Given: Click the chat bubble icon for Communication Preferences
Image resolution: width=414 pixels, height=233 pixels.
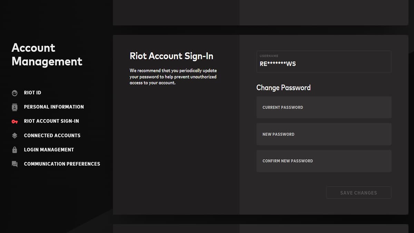Looking at the screenshot, I should [x=14, y=164].
